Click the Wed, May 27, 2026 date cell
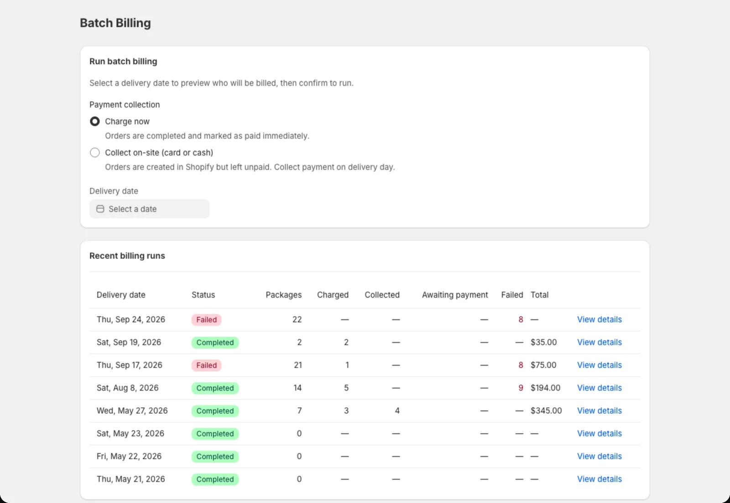730x503 pixels. tap(132, 411)
